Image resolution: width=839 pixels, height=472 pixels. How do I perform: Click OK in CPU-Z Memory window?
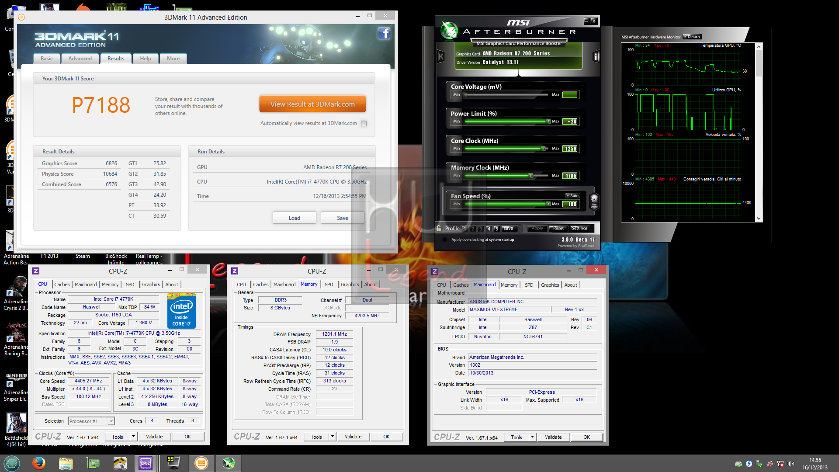tap(386, 436)
